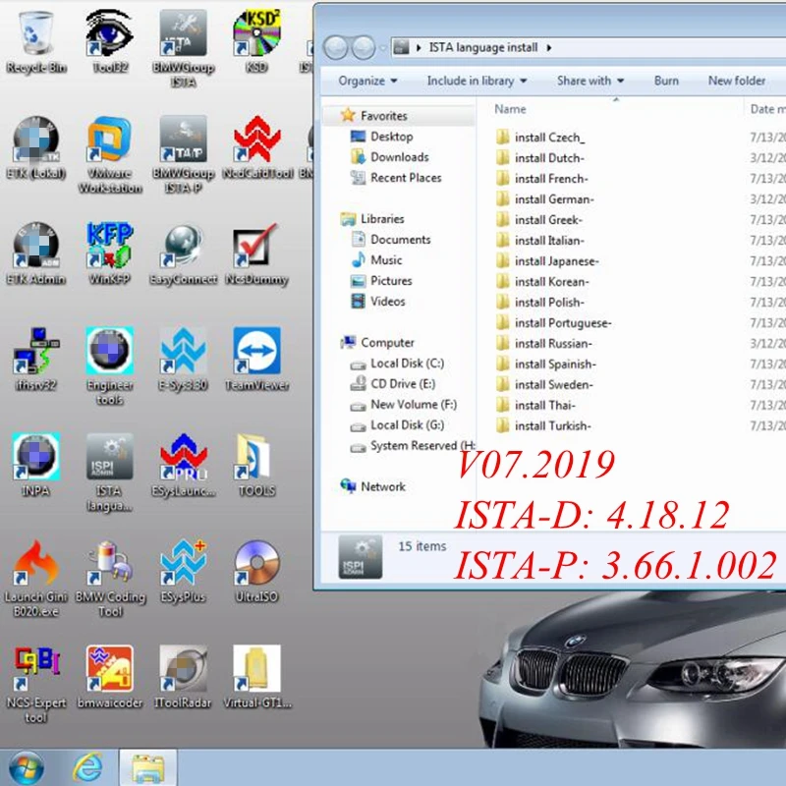Open bmwaicoder desktop icon

pyautogui.click(x=110, y=678)
